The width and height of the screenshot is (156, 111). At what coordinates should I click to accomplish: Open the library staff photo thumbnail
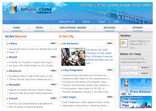pos(73,57)
